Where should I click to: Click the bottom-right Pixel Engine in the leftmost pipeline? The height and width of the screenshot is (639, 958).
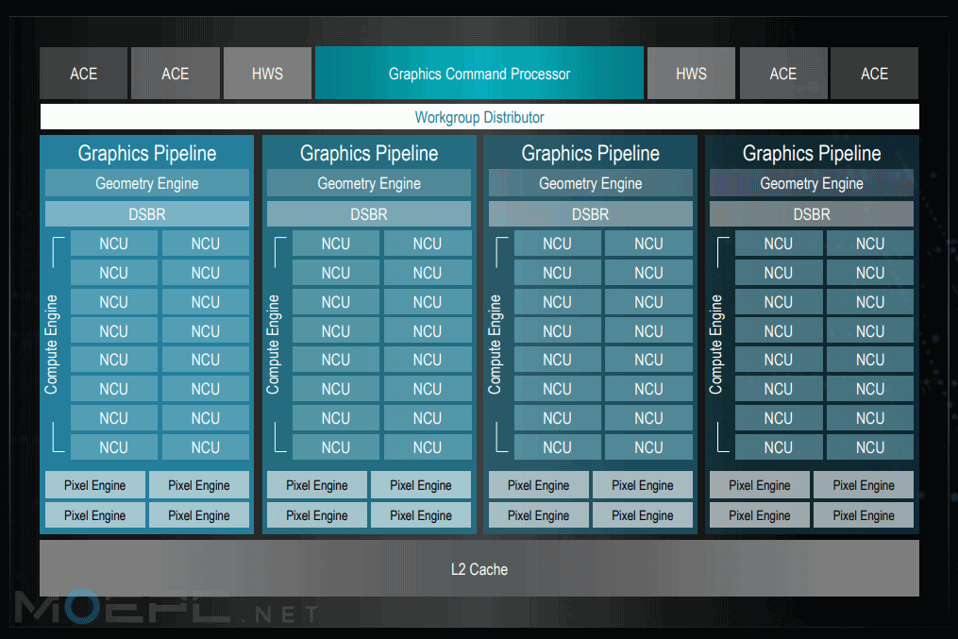pyautogui.click(x=199, y=515)
